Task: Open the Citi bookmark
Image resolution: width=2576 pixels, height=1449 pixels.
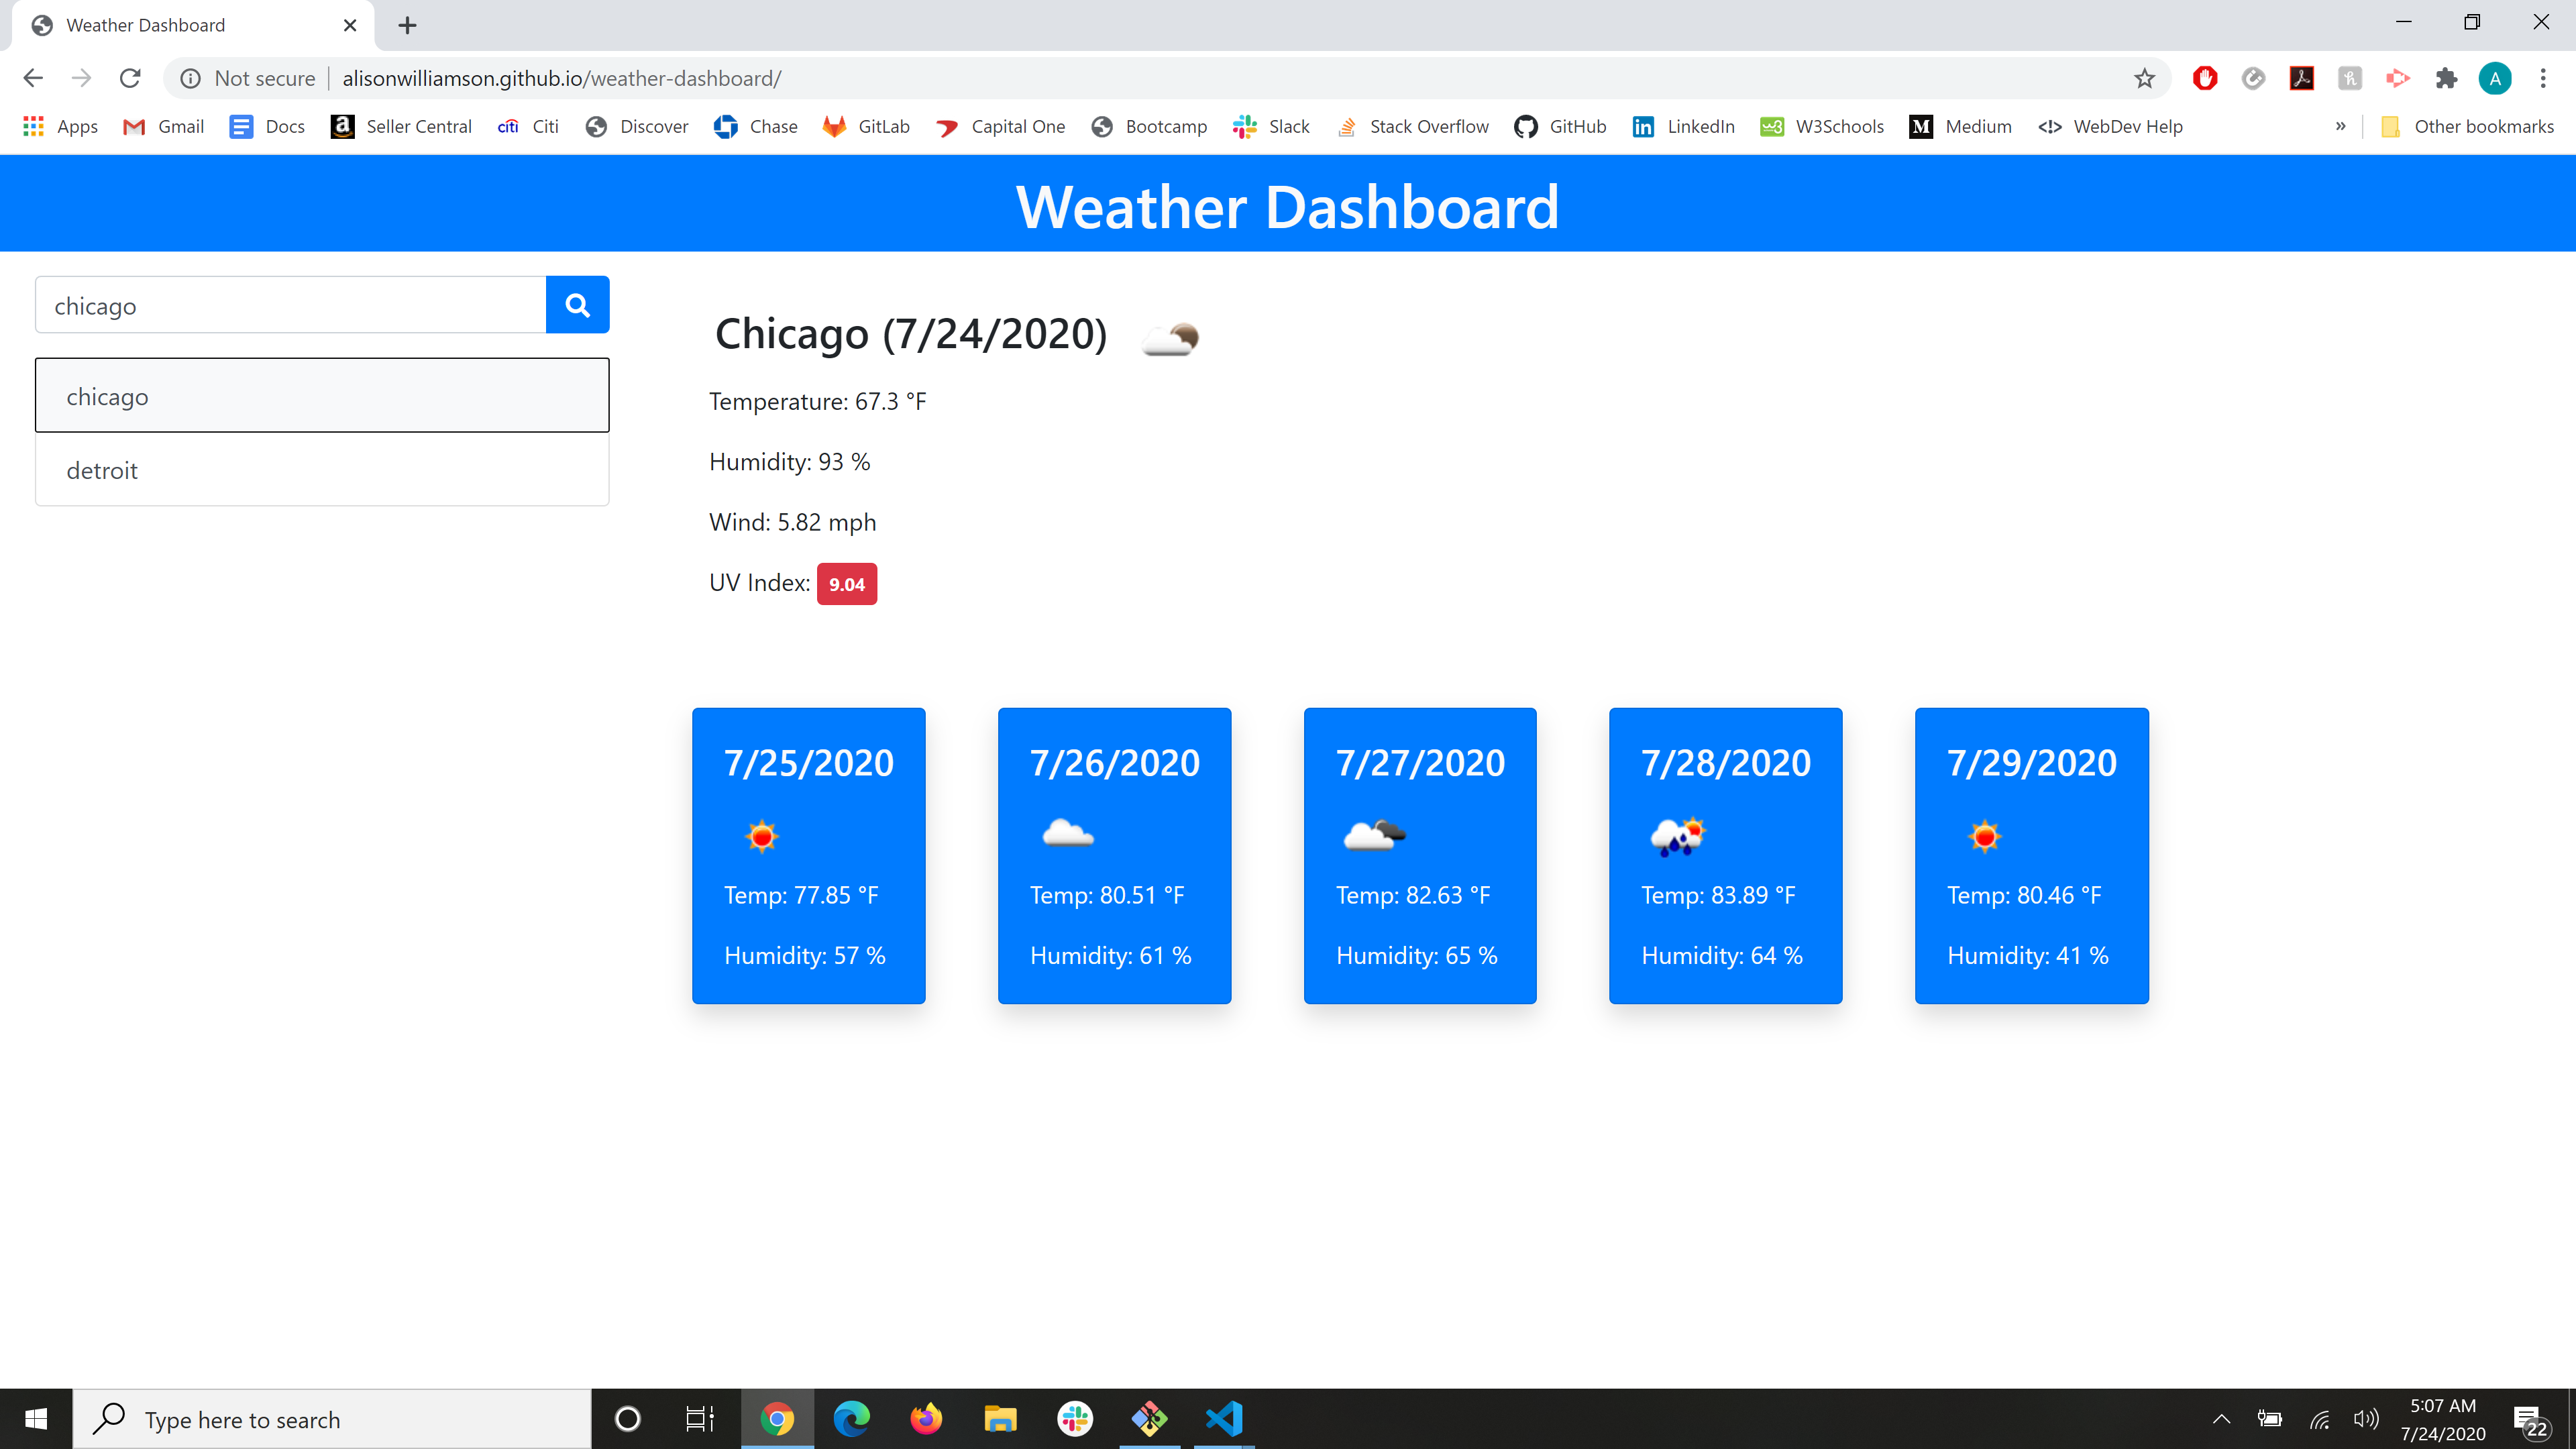Action: click(528, 126)
